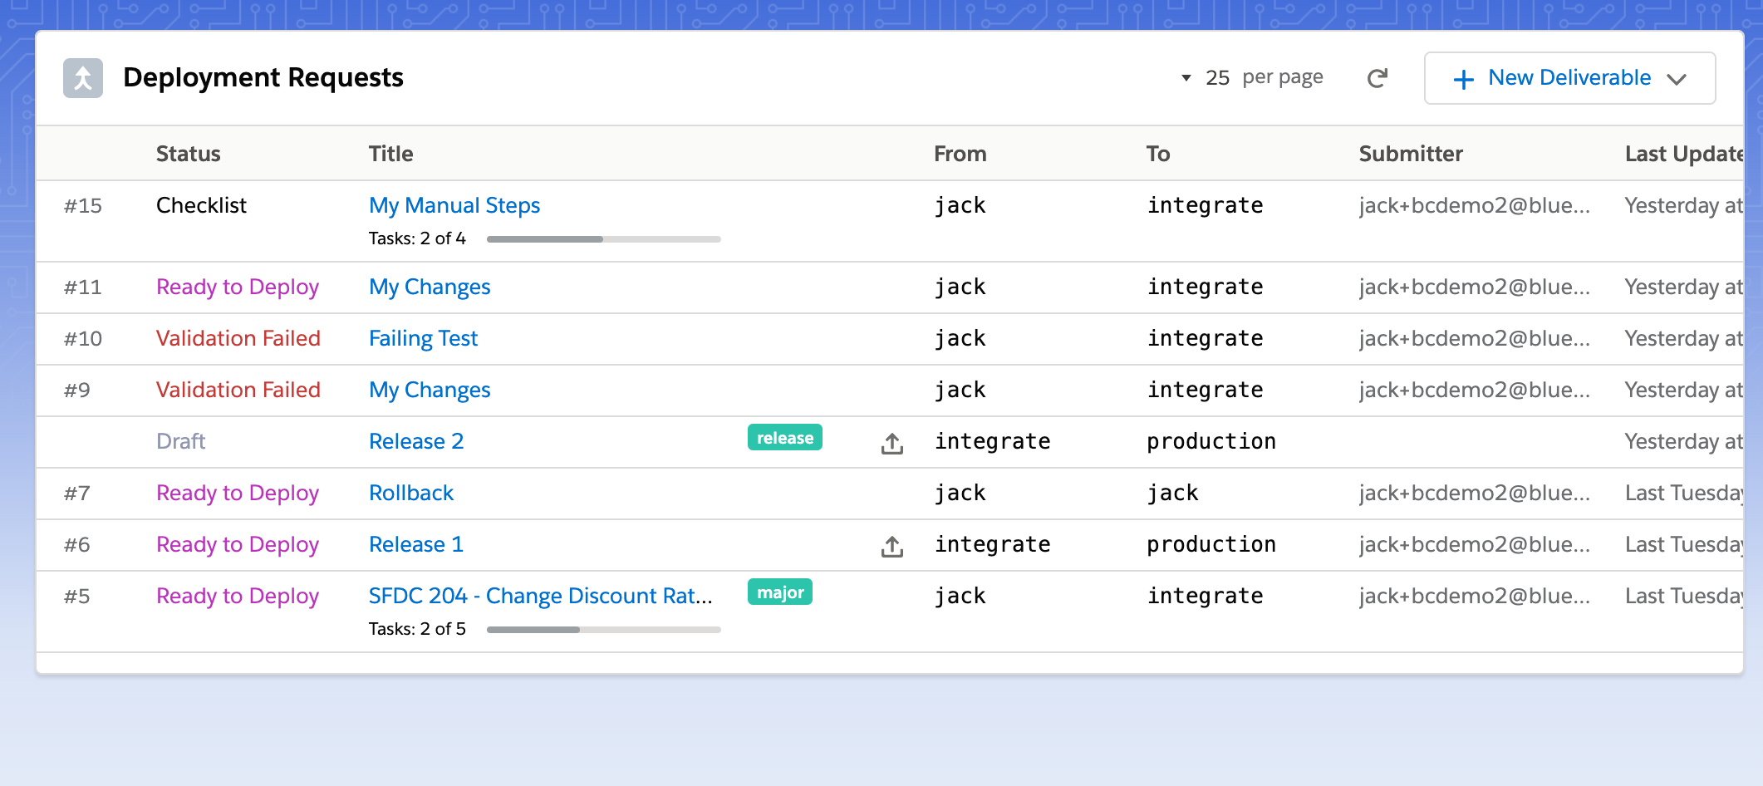Click the submitter email in row #15
The height and width of the screenshot is (786, 1763).
click(1475, 205)
